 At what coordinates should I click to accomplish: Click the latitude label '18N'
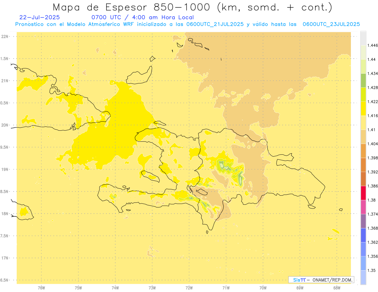click(5, 214)
